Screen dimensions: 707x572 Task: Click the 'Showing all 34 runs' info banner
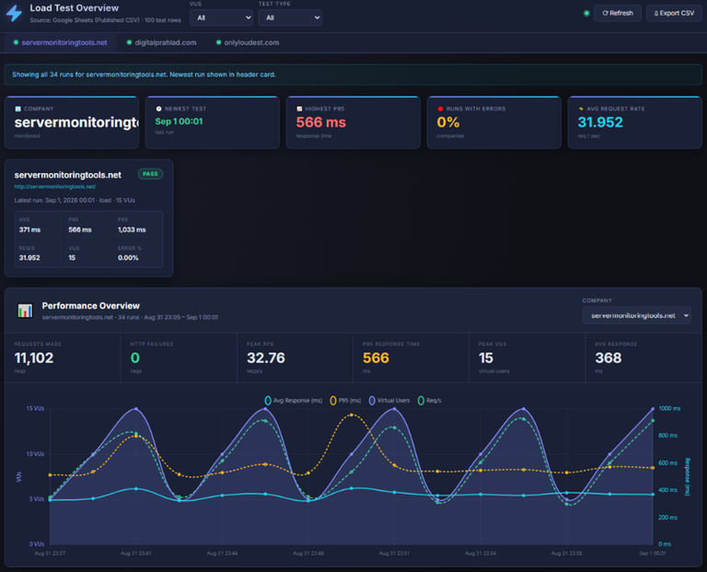353,75
